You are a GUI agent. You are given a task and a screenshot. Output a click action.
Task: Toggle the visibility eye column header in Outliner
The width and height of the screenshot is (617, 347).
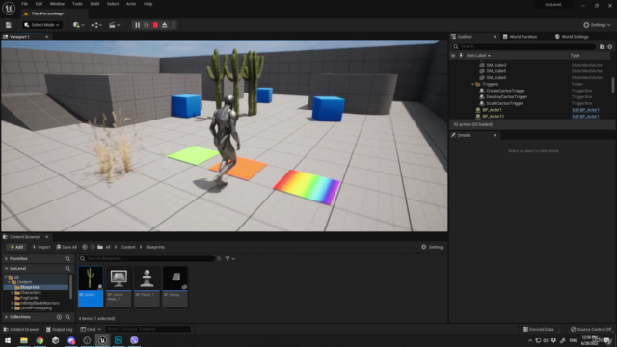(x=453, y=56)
